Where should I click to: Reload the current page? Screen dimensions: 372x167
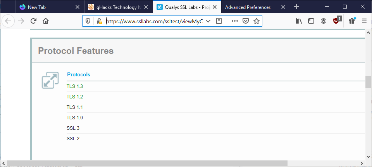33,21
